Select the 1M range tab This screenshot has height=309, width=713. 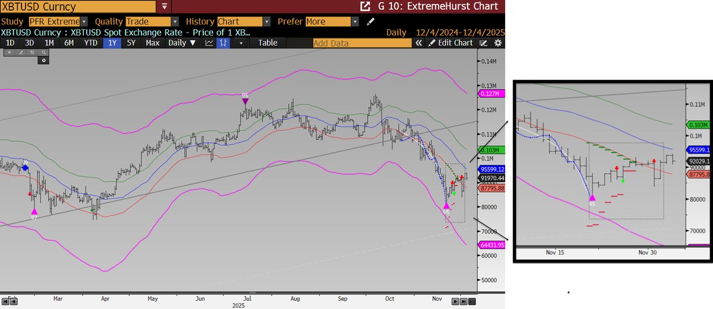pos(49,43)
